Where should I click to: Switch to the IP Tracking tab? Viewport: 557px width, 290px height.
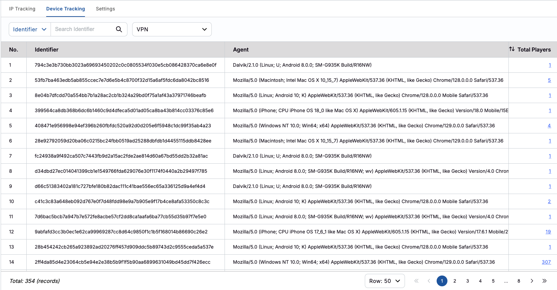[x=22, y=9]
